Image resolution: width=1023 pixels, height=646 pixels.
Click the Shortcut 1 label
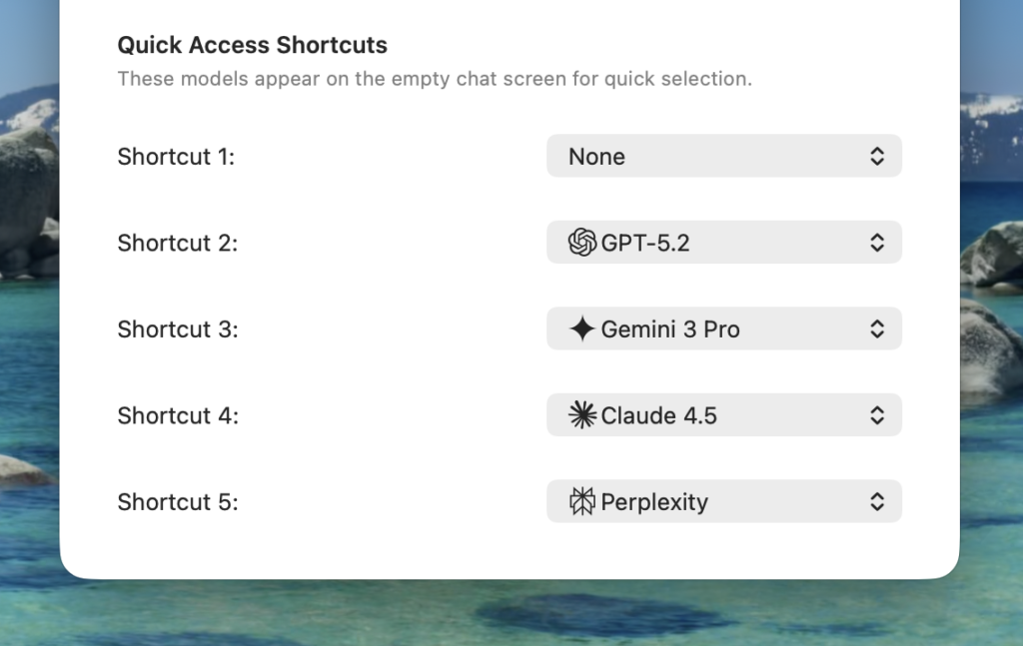[176, 157]
